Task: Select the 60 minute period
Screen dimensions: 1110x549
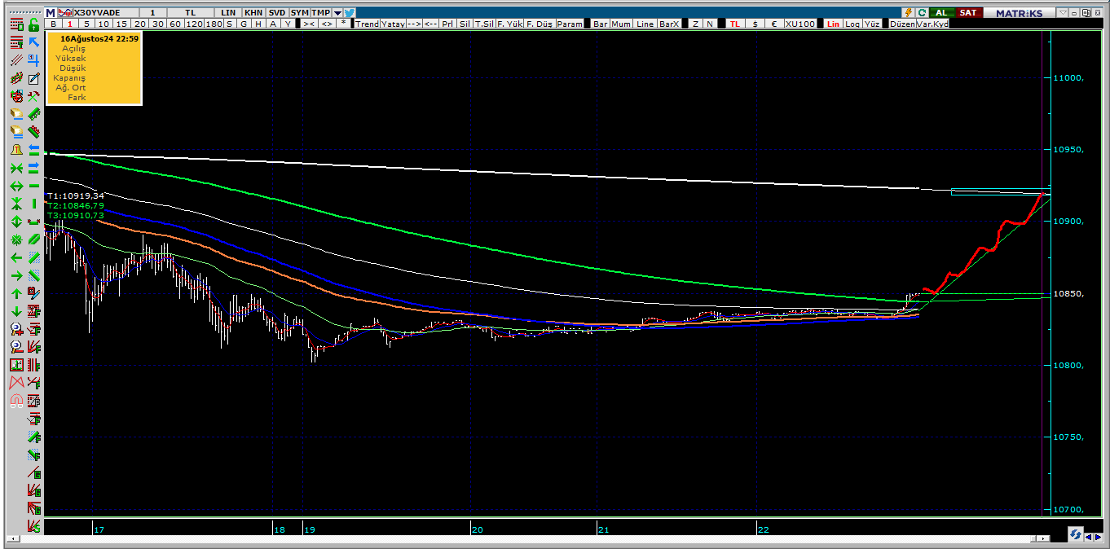Action: [x=174, y=24]
